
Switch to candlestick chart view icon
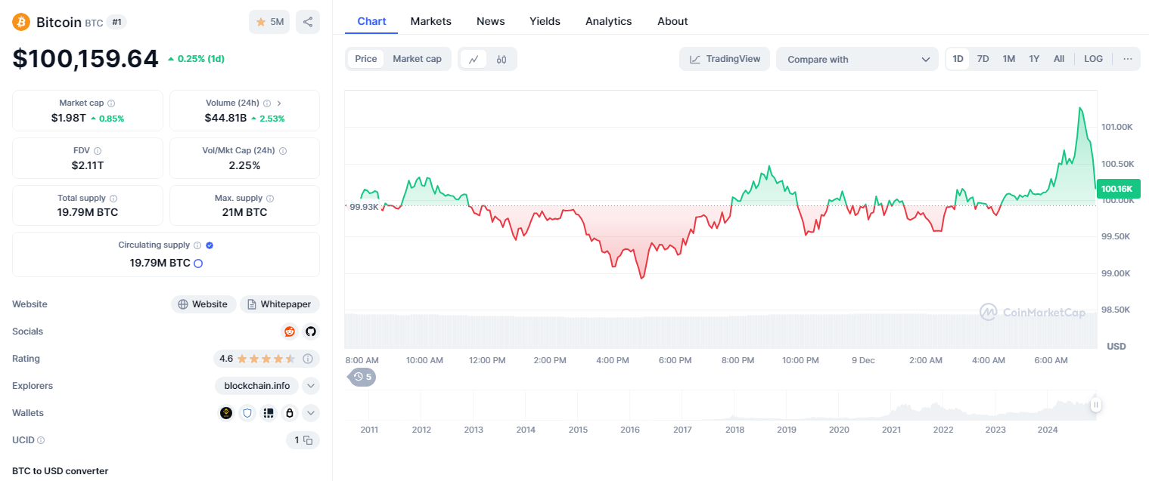(502, 59)
